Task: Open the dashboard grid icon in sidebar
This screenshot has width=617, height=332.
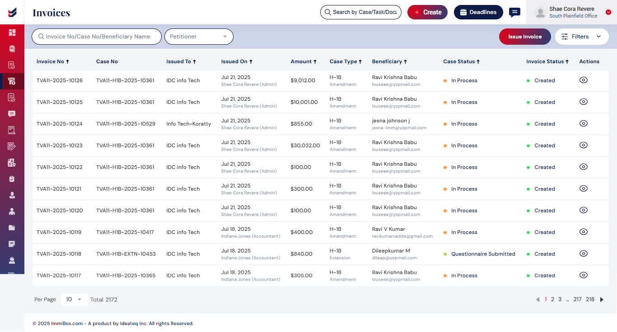Action: pos(12,33)
